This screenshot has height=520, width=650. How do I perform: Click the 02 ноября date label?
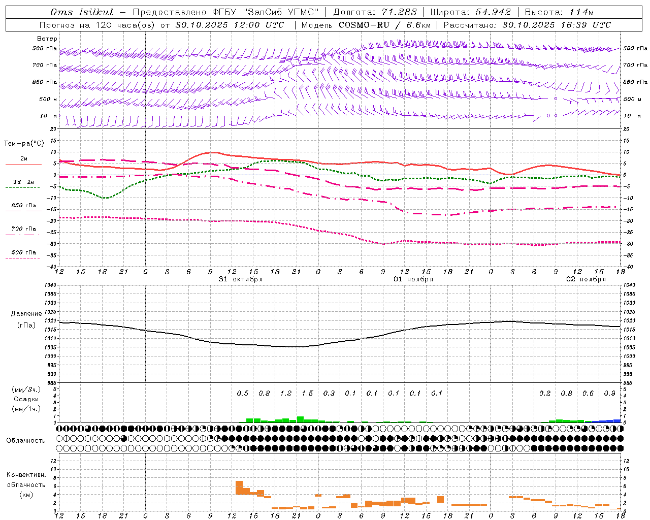point(586,279)
